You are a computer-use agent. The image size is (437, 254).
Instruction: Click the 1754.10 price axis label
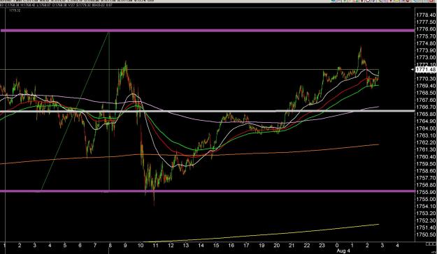coord(426,207)
